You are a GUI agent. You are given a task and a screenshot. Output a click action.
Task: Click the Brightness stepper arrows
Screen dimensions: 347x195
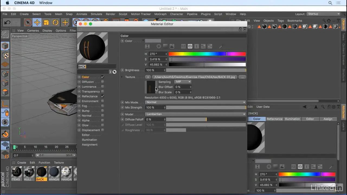point(164,70)
